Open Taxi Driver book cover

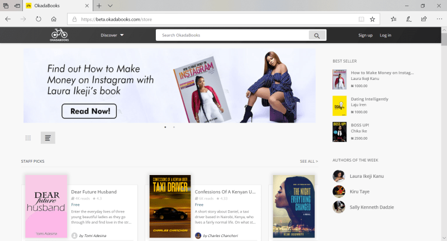point(170,206)
